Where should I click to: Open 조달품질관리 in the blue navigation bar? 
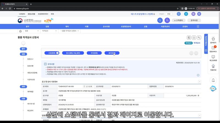click(126, 27)
